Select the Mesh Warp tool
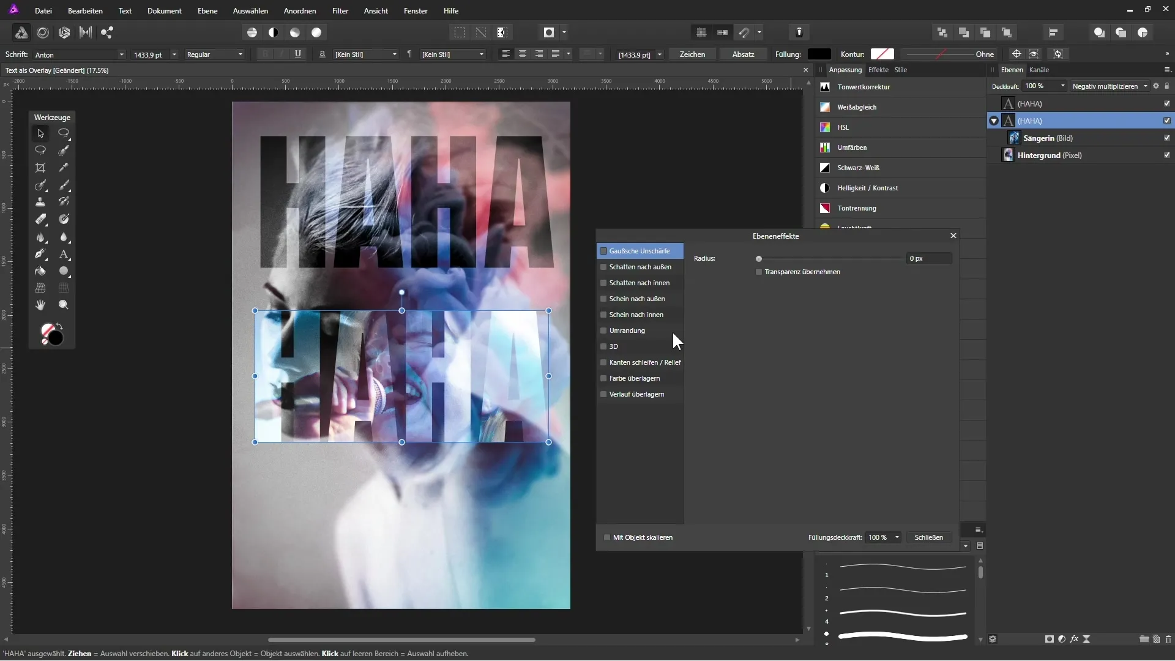Viewport: 1175px width, 661px height. tap(40, 288)
